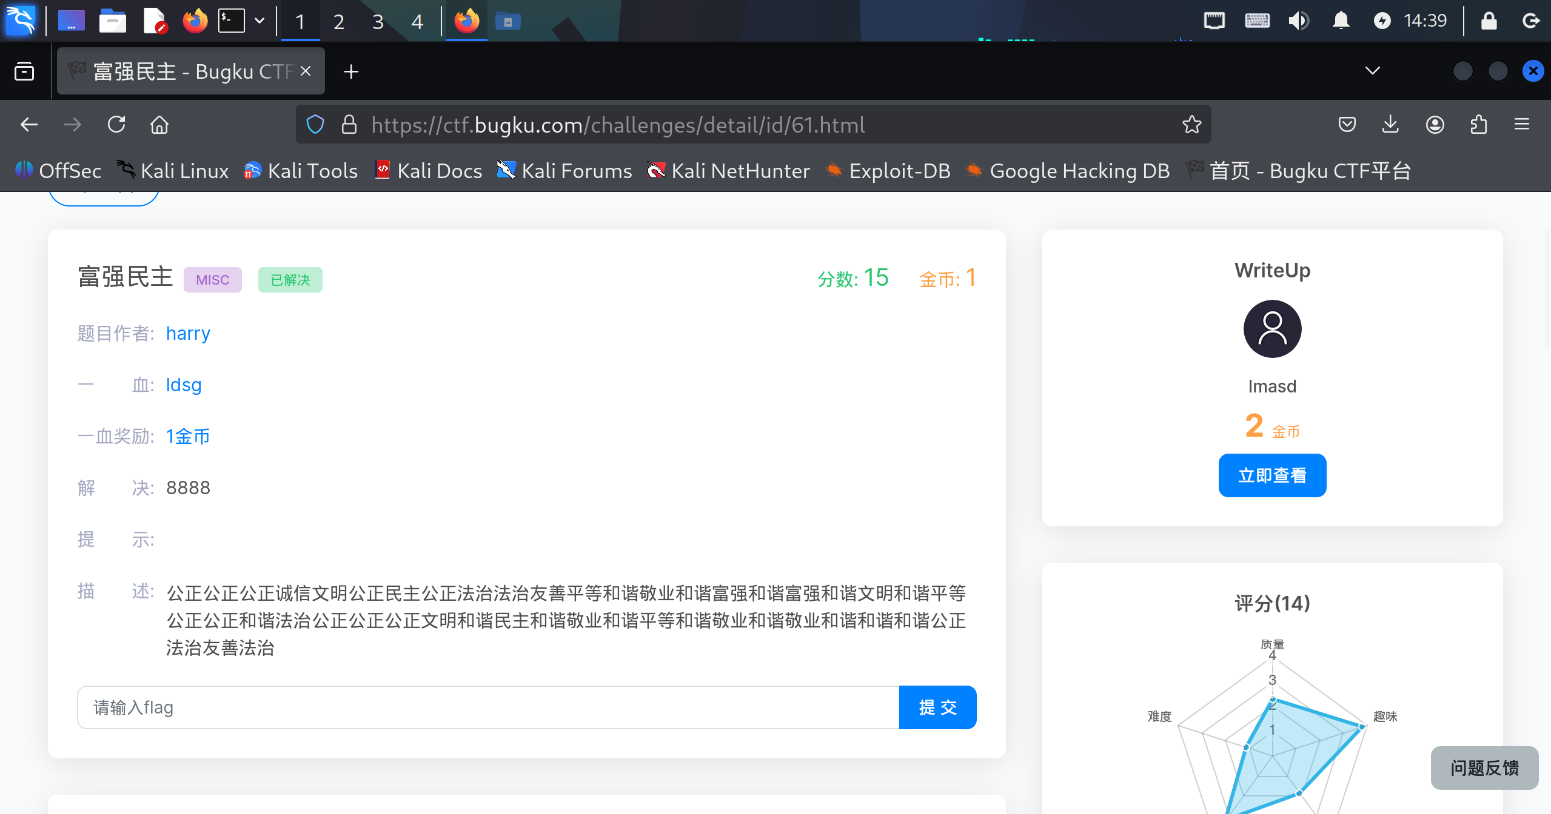
Task: Open the Kali Forums bookmark
Action: coord(564,171)
